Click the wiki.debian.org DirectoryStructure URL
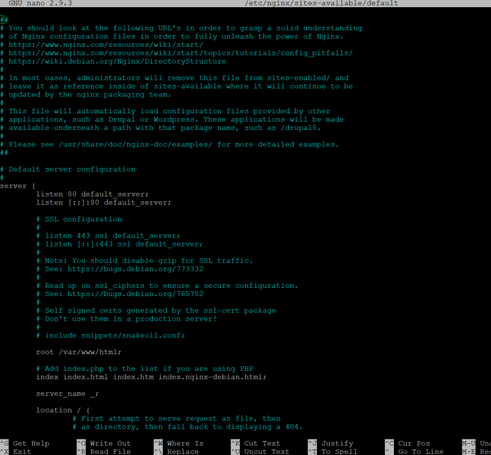This screenshot has height=455, width=491. 117,61
